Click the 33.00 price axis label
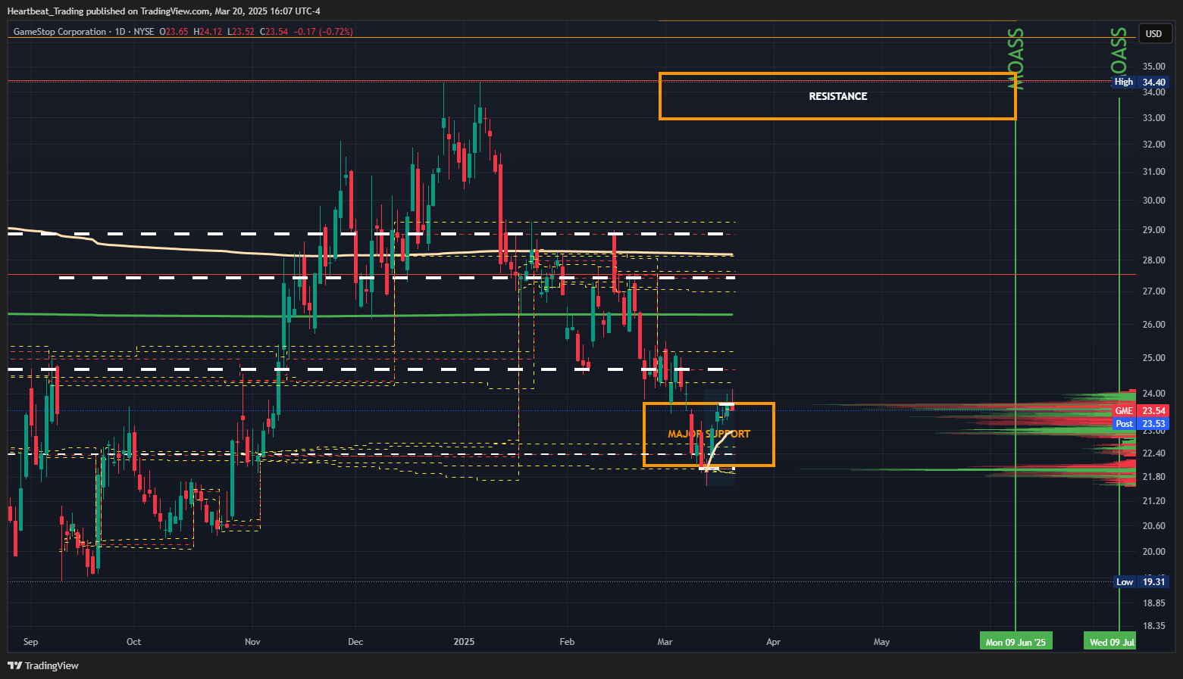Screen dimensions: 1183x679 click(1154, 118)
